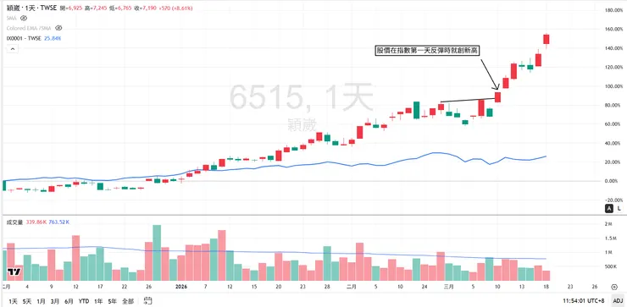This screenshot has width=627, height=307.
Task: Click the 140.00% price scale label
Action: coord(614,48)
